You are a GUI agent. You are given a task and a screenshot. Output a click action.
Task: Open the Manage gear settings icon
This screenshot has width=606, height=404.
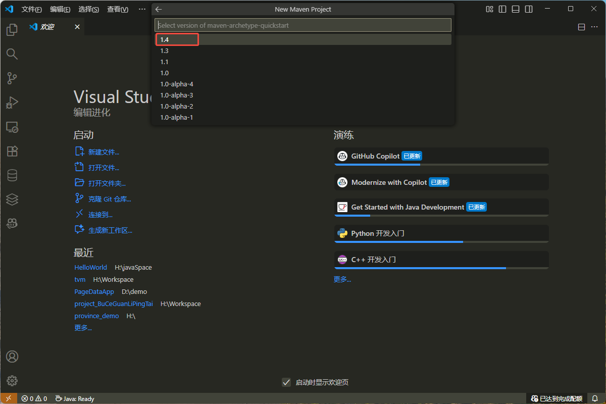[12, 381]
